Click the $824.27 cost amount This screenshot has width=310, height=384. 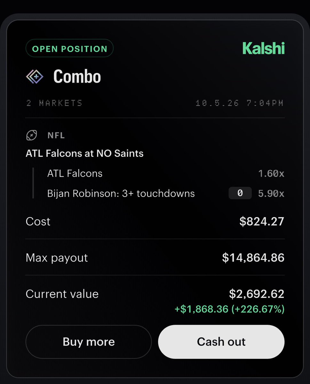click(262, 221)
